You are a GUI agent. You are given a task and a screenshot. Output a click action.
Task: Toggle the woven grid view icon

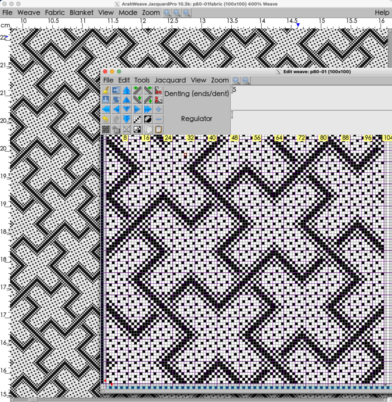point(106,129)
